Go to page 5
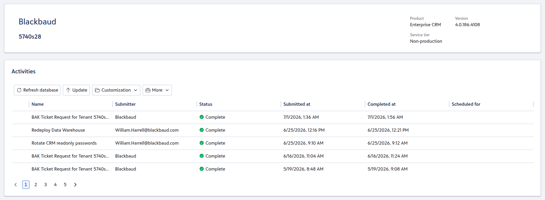The width and height of the screenshot is (545, 200). pyautogui.click(x=65, y=185)
